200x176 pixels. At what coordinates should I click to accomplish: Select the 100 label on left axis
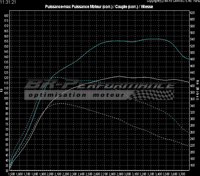7,98
